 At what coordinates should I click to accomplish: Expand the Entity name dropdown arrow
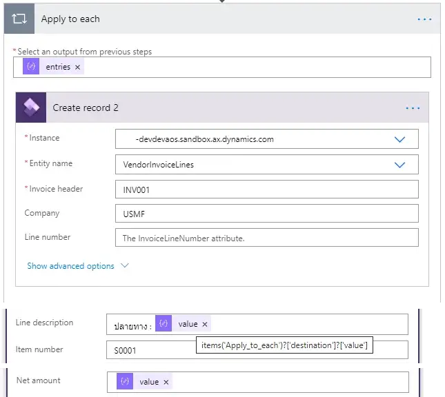tap(399, 165)
